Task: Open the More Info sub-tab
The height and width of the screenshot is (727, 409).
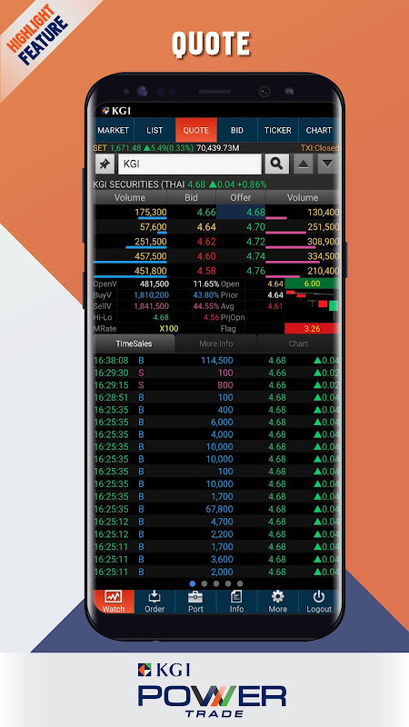Action: (216, 344)
